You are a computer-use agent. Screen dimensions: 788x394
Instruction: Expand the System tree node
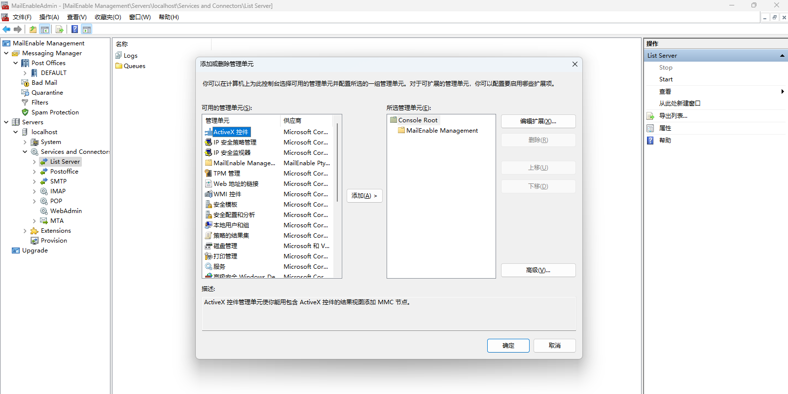[25, 142]
